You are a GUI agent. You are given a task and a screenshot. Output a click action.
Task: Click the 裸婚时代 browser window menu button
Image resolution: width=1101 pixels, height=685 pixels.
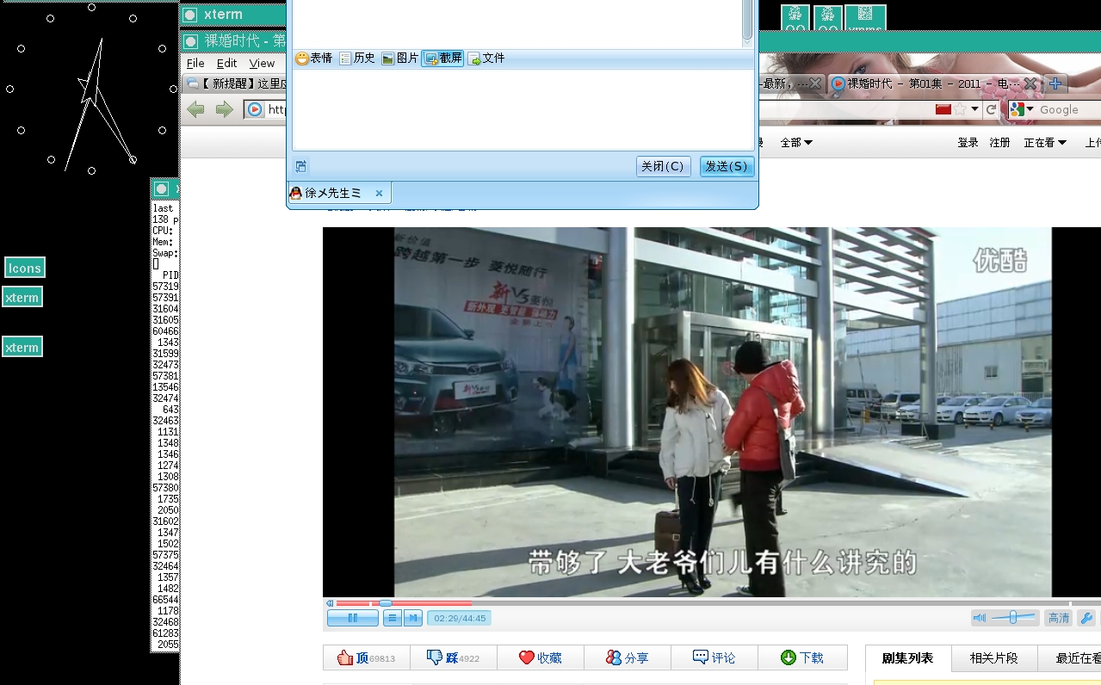coord(189,40)
